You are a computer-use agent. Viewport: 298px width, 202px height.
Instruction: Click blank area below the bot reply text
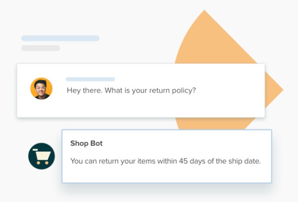click(x=166, y=174)
